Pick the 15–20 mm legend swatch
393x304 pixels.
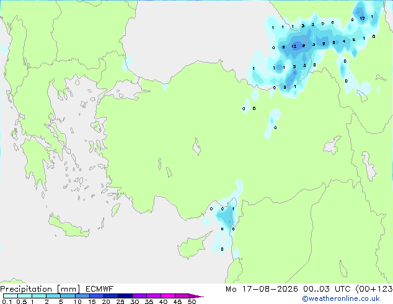tap(97, 296)
